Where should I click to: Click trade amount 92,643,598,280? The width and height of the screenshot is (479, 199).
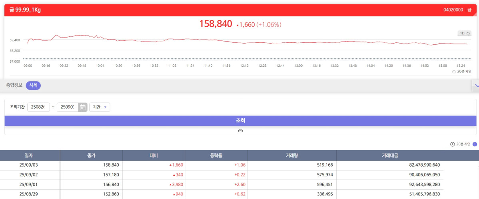tap(424, 184)
